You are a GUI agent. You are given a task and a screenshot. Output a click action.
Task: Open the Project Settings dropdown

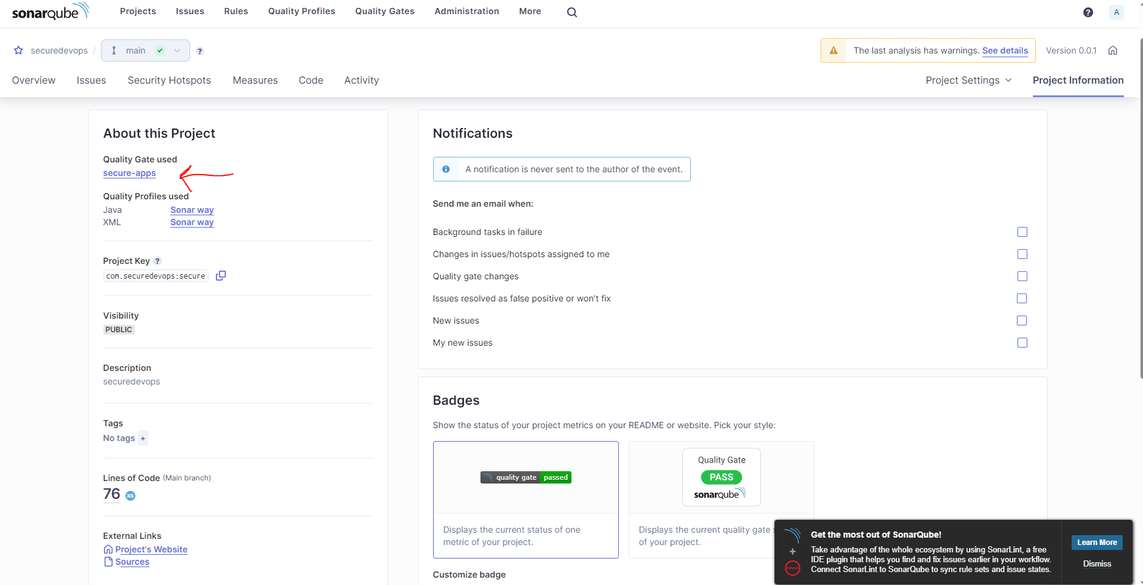(968, 80)
